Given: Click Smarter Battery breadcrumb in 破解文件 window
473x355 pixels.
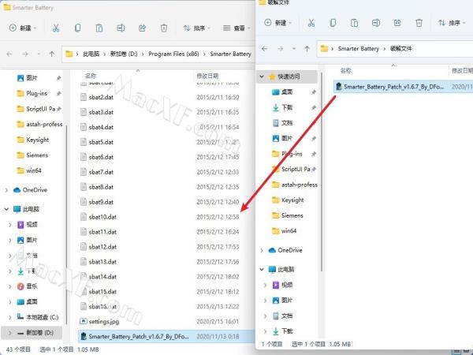Looking at the screenshot, I should click(x=359, y=49).
